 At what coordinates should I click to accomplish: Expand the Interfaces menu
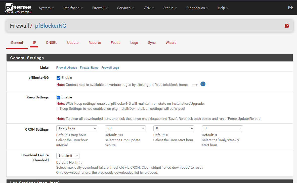(73, 8)
